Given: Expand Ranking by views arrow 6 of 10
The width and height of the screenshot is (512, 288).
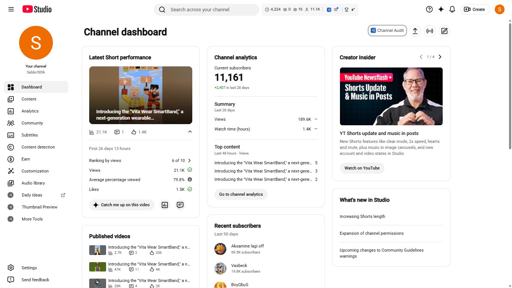Looking at the screenshot, I should click(x=189, y=160).
